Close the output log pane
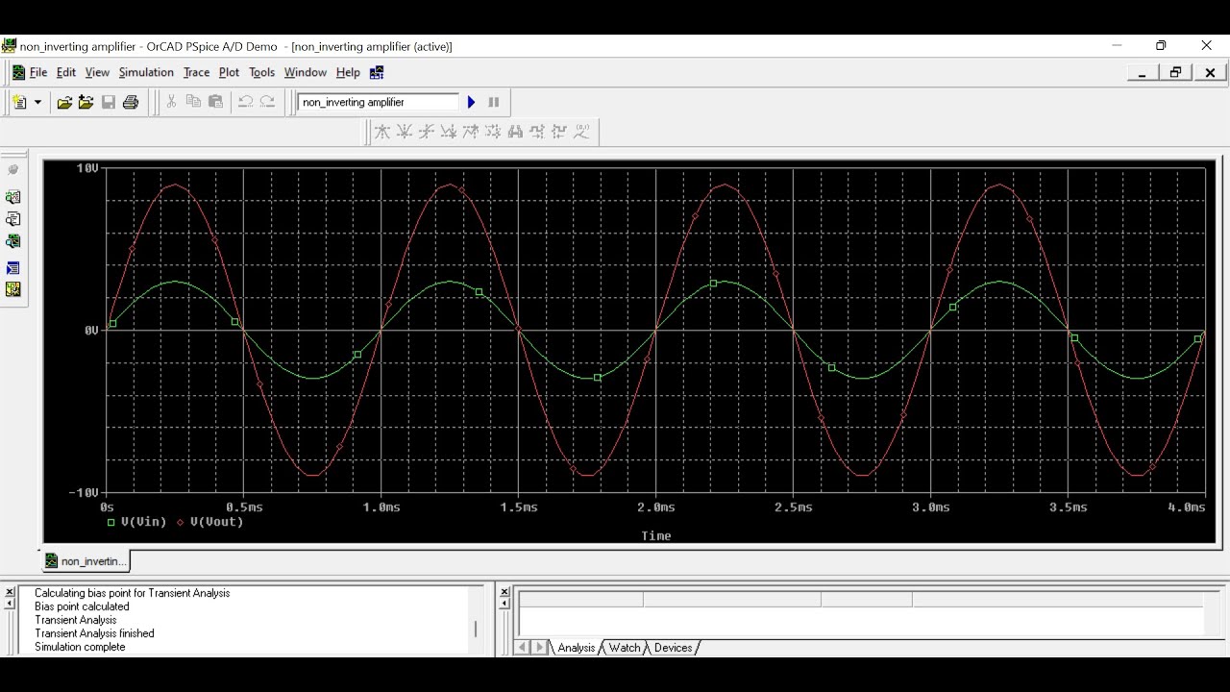Viewport: 1230px width, 692px height. (x=10, y=592)
